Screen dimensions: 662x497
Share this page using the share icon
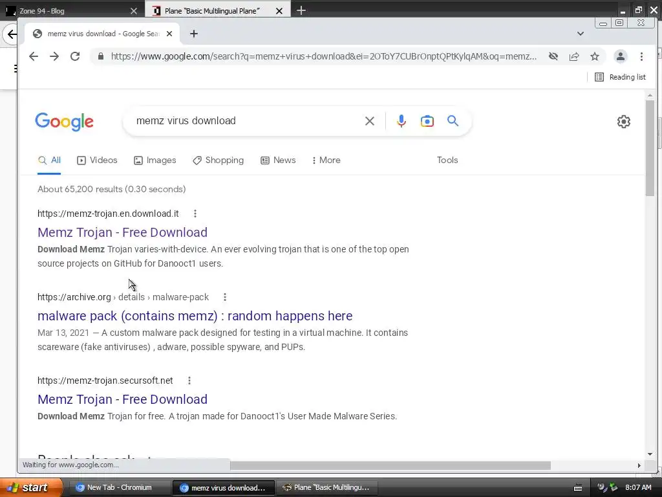(574, 56)
